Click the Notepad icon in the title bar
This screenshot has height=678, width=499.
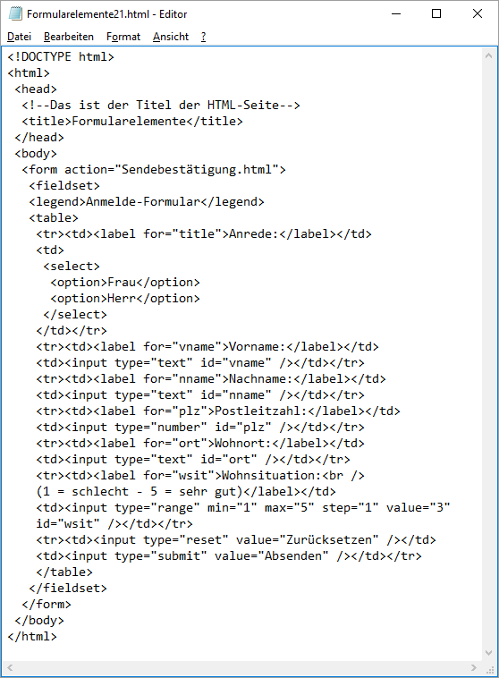15,13
